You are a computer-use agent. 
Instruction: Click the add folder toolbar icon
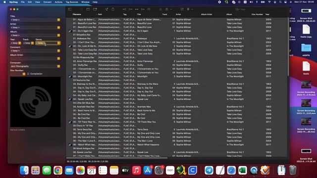pos(95,9)
